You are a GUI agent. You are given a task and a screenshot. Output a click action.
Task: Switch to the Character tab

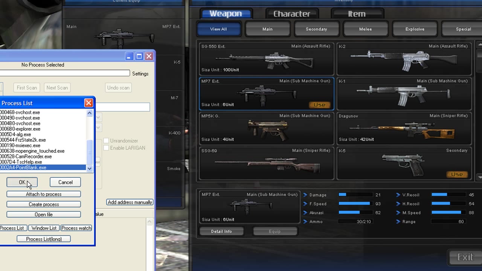(292, 14)
